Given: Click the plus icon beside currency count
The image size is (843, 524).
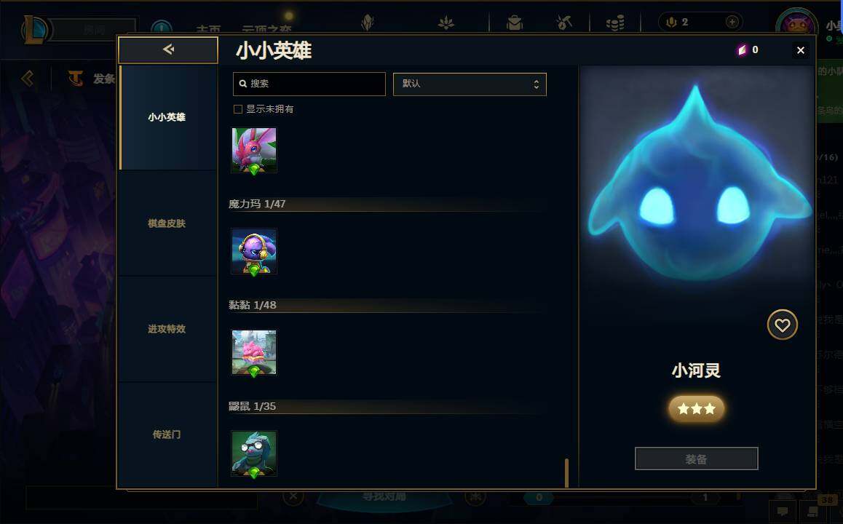Looking at the screenshot, I should pos(732,22).
